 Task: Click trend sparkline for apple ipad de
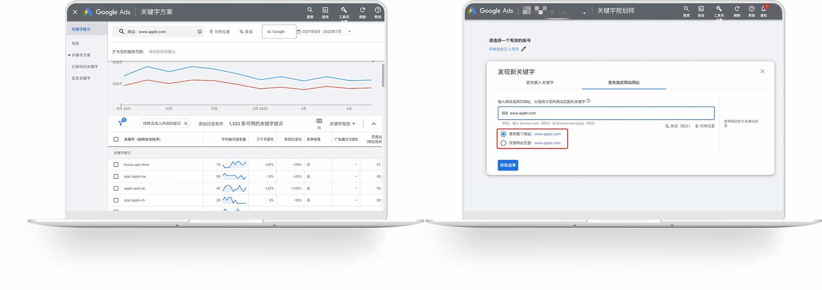tap(234, 188)
